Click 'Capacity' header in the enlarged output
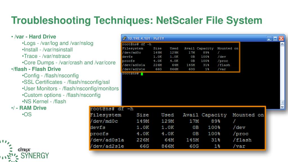The width and height of the screenshot is (288, 162). 214,115
